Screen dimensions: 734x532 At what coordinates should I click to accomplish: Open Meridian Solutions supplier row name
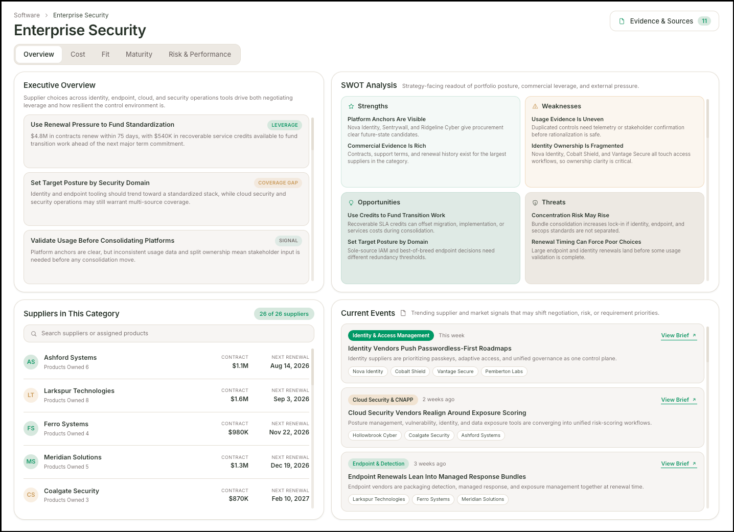[x=73, y=457]
